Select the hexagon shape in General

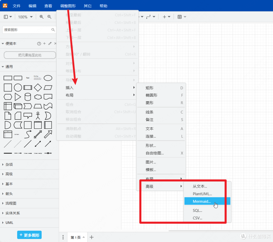click(x=8, y=97)
